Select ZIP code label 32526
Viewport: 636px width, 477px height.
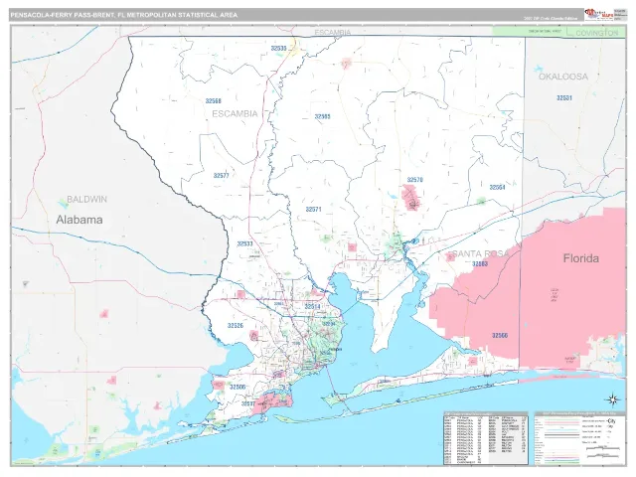[x=236, y=326]
